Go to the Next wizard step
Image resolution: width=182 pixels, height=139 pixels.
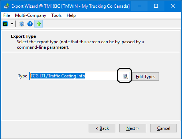(133, 128)
